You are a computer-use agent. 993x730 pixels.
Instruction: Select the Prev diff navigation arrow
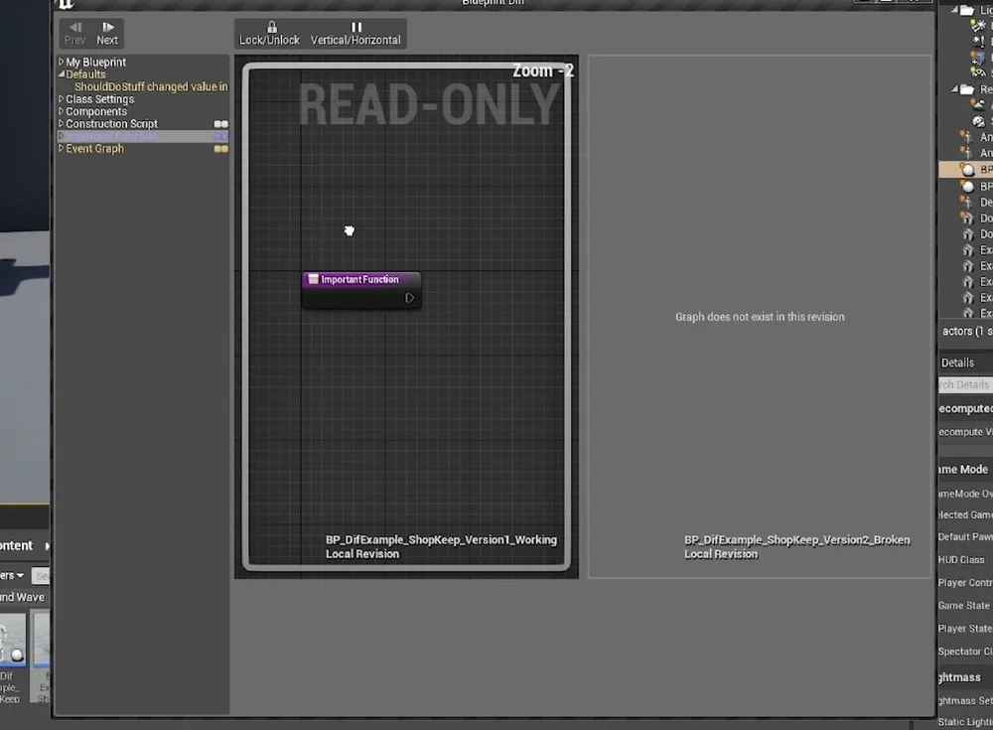pos(73,29)
